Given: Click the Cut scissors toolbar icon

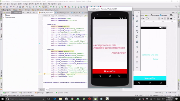Looking at the screenshot, I should pos(17,7).
